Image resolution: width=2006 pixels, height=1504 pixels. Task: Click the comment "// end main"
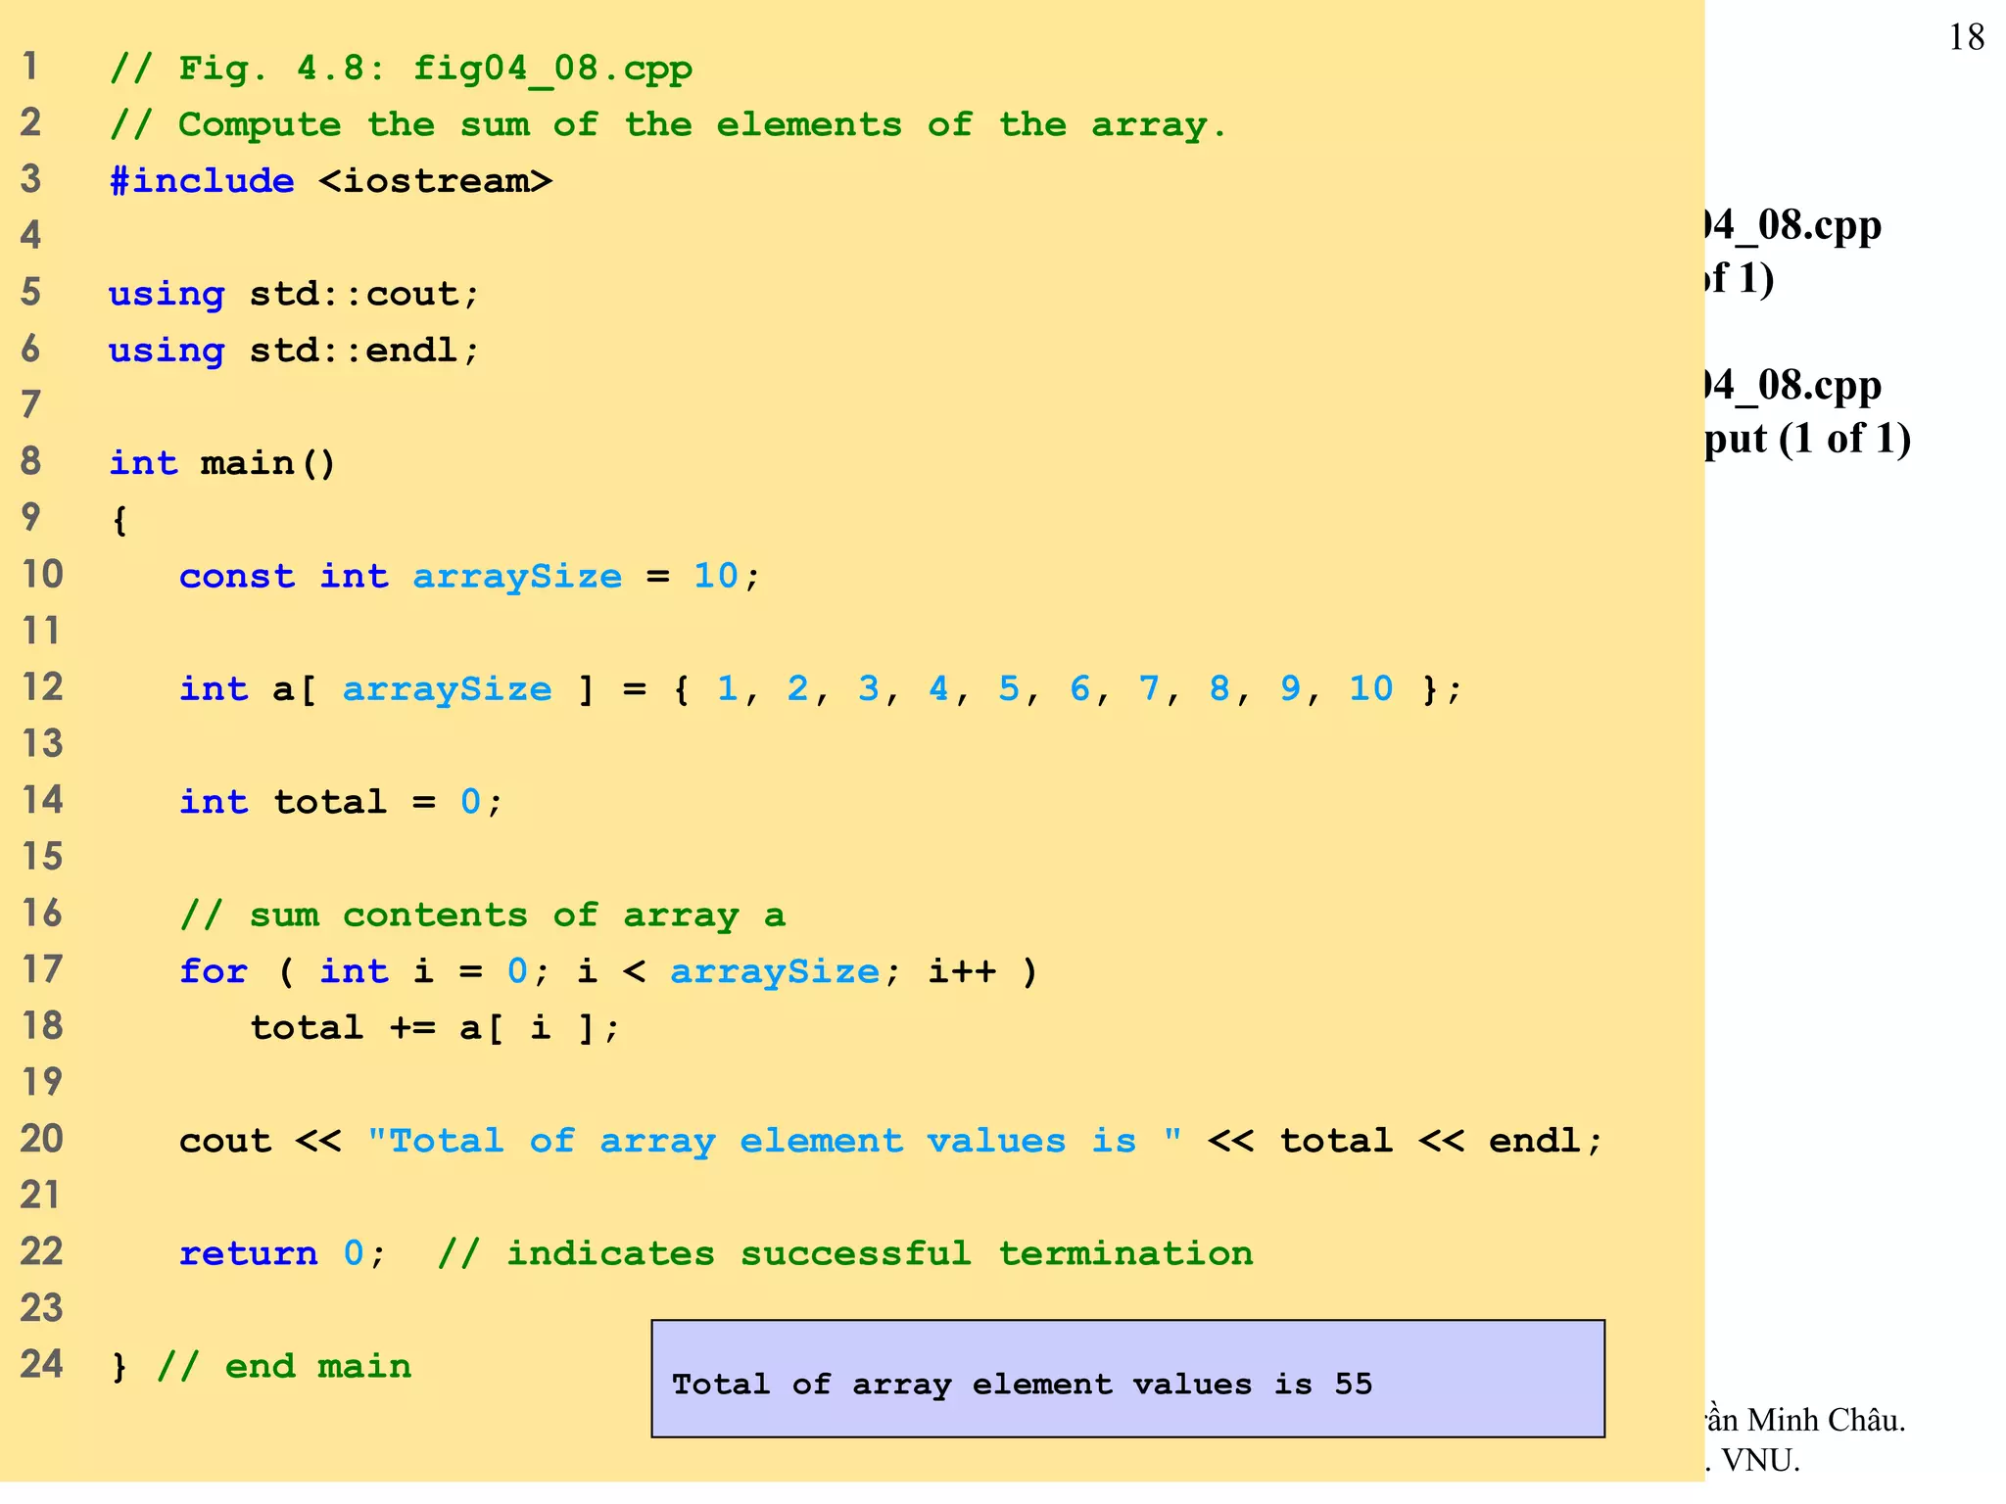[284, 1367]
